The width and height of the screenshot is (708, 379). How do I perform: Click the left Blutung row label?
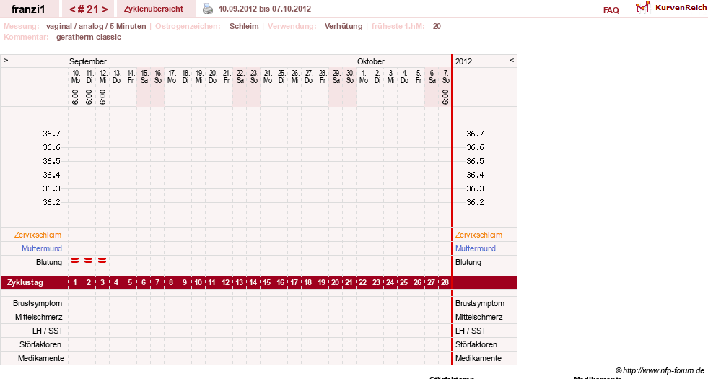pyautogui.click(x=49, y=262)
